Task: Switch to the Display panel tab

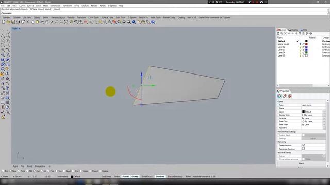Action: tap(293, 30)
